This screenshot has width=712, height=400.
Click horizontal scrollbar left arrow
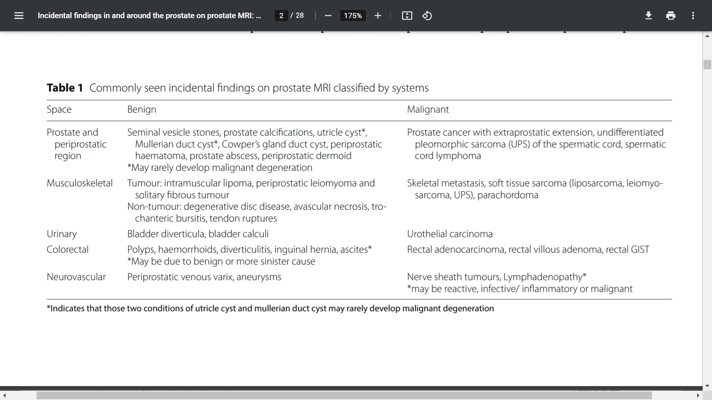click(x=4, y=396)
